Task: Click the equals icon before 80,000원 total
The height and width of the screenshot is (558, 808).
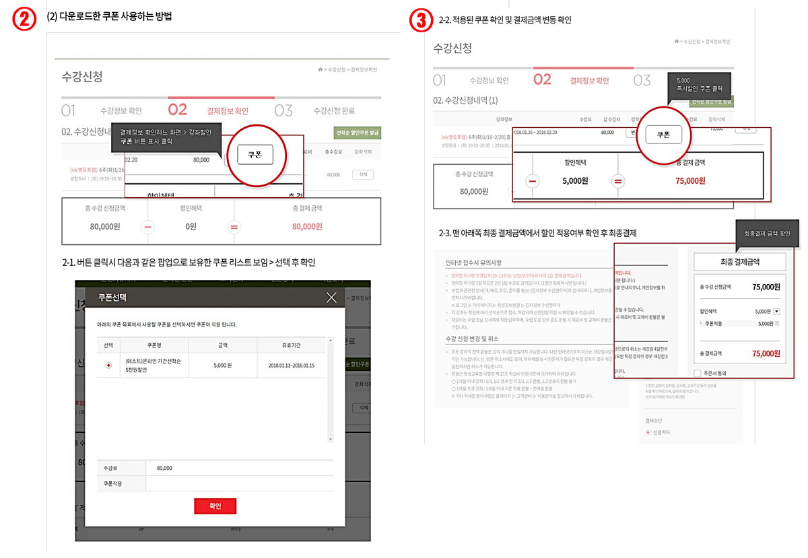Action: click(234, 227)
